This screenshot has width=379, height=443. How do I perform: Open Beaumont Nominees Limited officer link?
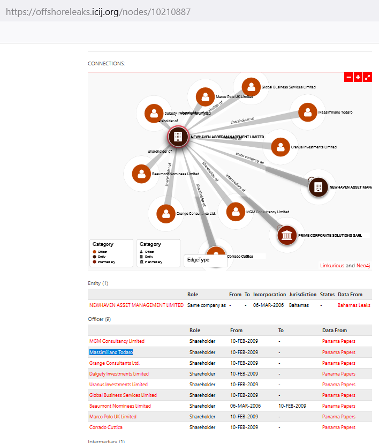pyautogui.click(x=120, y=406)
